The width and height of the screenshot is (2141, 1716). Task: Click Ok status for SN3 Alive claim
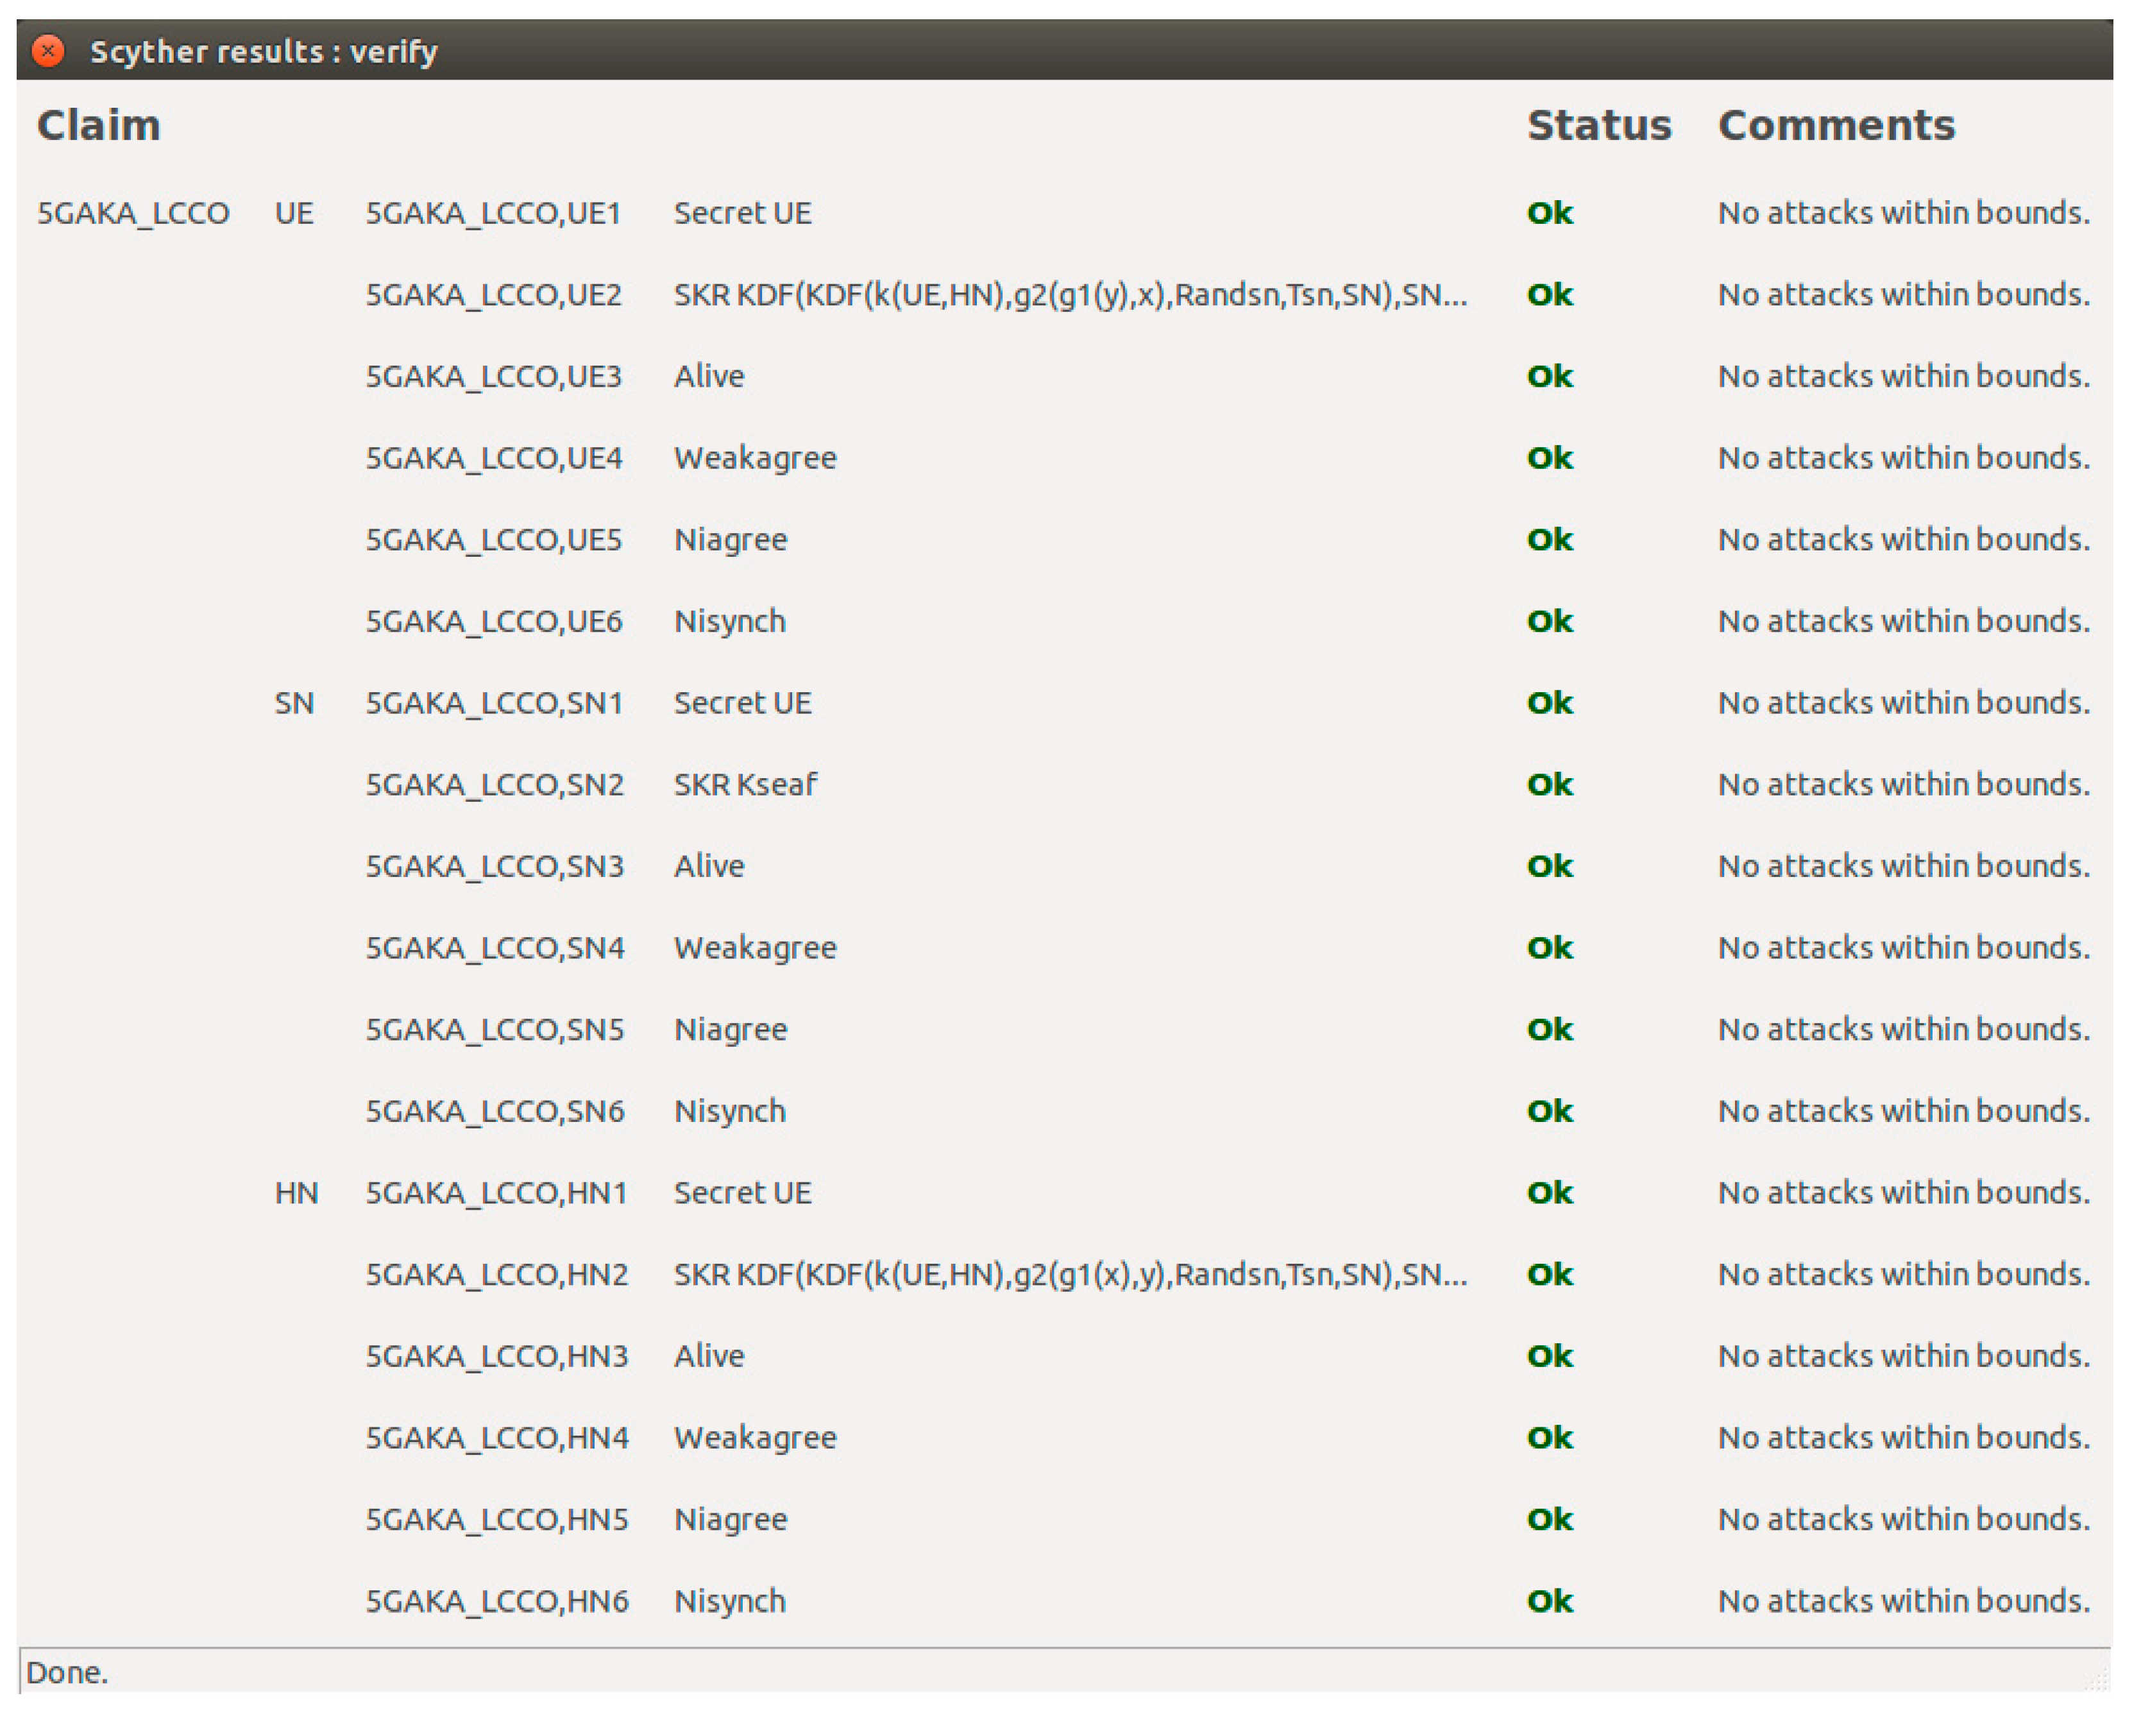1549,866
